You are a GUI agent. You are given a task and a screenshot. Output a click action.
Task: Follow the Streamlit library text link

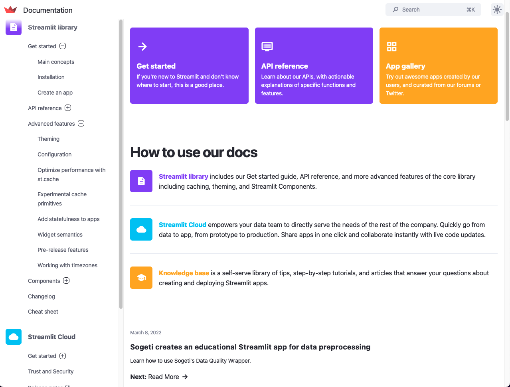point(184,176)
